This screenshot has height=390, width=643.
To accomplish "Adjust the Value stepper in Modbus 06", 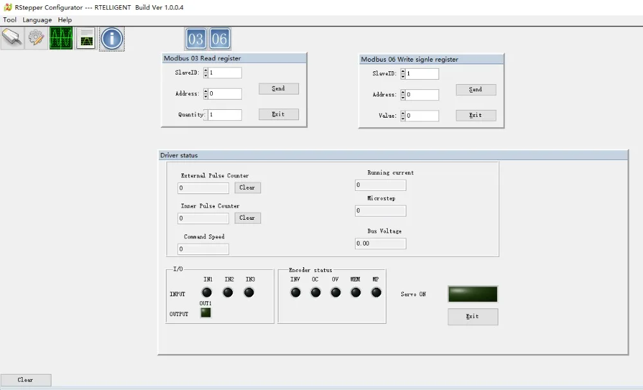I will pyautogui.click(x=403, y=116).
